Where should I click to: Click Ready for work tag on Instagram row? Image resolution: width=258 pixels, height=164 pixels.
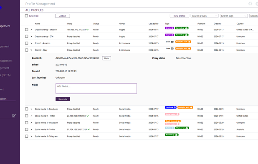[x=172, y=121]
